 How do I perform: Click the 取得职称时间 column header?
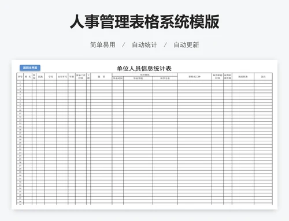tap(217, 77)
